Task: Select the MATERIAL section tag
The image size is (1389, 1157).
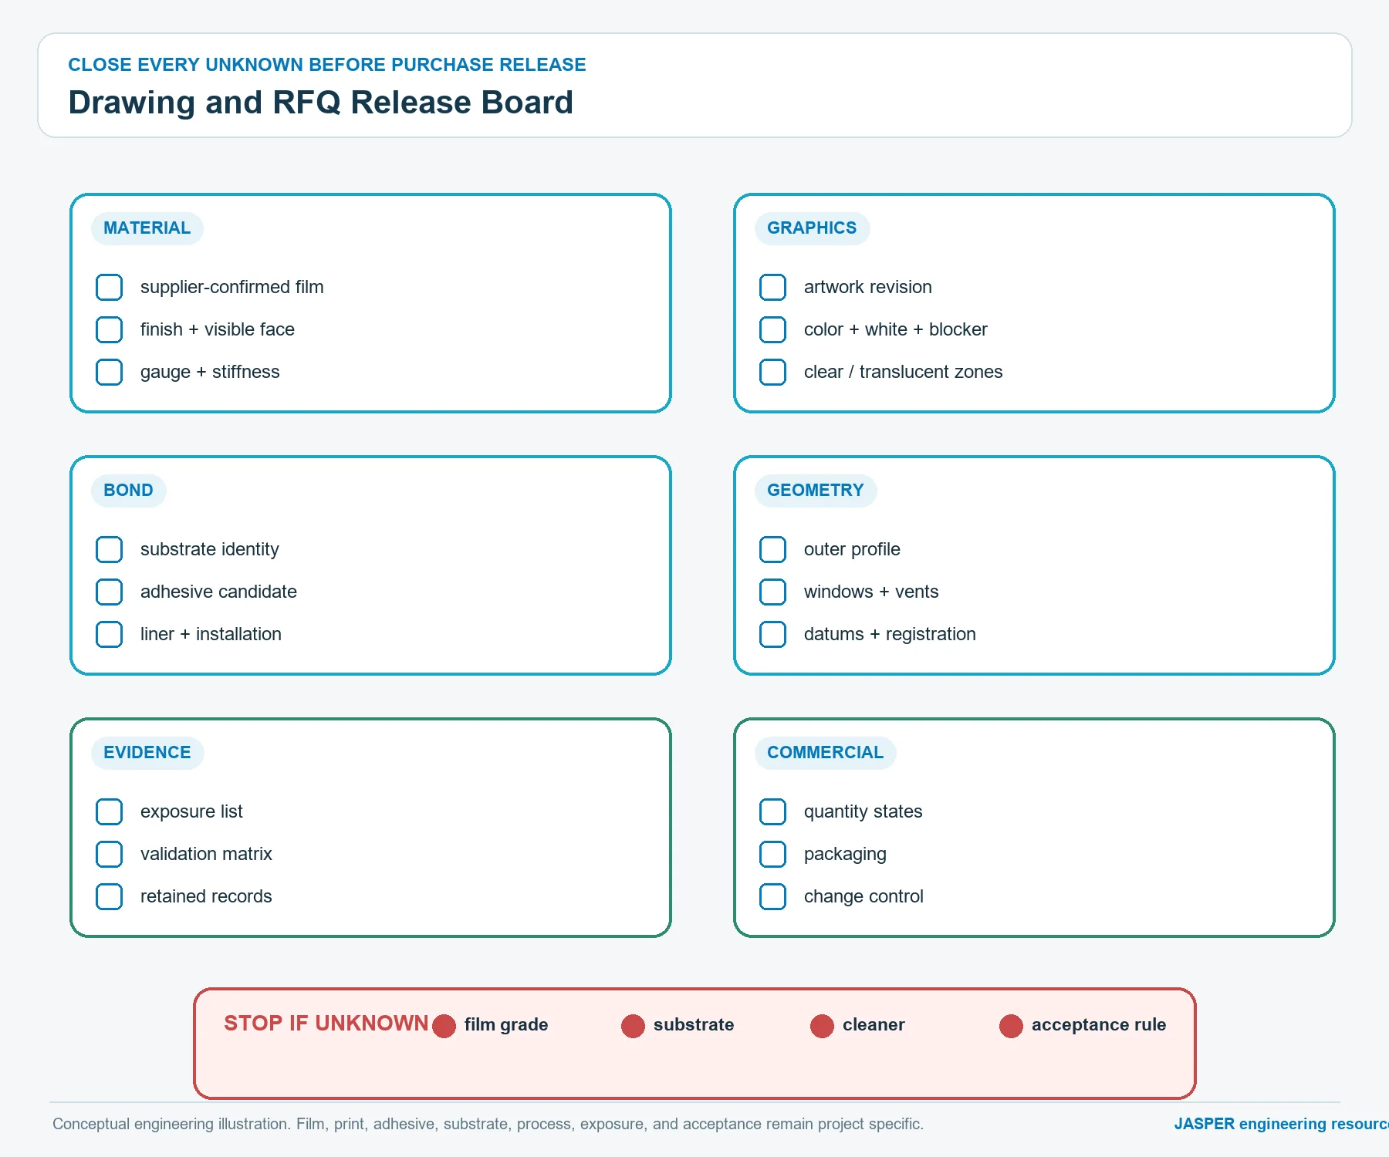Action: 147,228
